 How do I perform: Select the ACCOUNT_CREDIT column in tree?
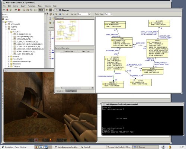pyautogui.click(x=30, y=49)
